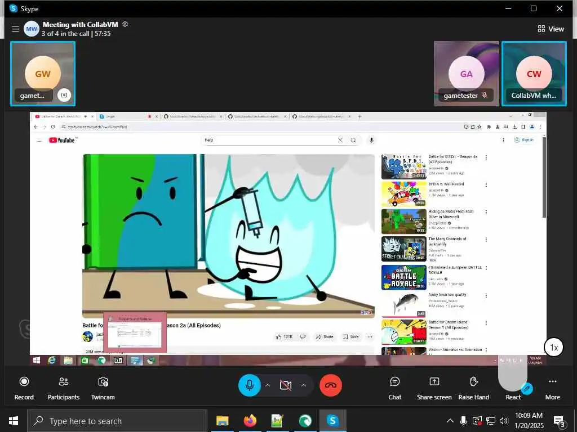Screen dimensions: 577x432
Task: Click Share screen
Action: point(434,388)
